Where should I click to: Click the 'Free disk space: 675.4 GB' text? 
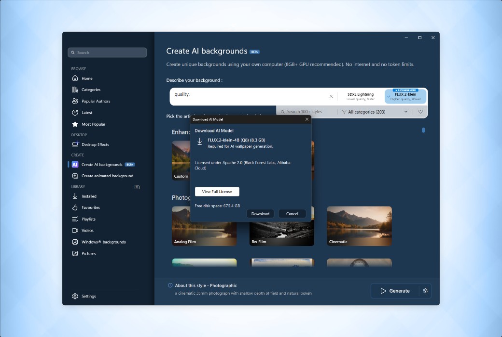217,206
